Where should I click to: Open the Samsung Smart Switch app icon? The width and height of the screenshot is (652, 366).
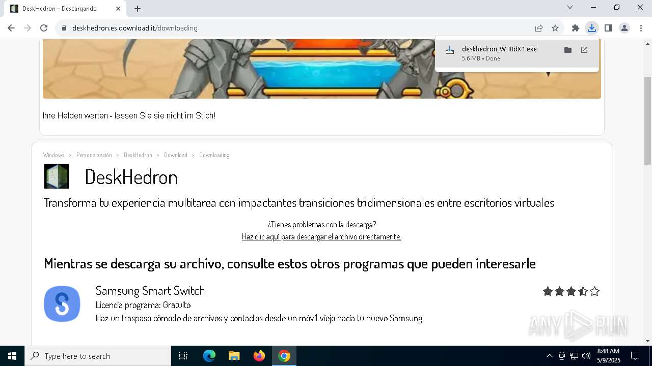coord(62,304)
